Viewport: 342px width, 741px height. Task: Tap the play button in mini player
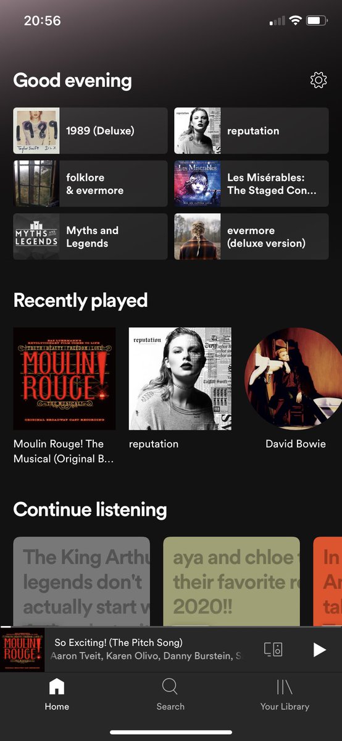[x=319, y=649]
